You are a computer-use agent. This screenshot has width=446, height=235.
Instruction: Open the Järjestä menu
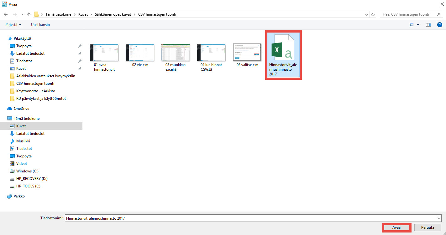[x=13, y=24]
